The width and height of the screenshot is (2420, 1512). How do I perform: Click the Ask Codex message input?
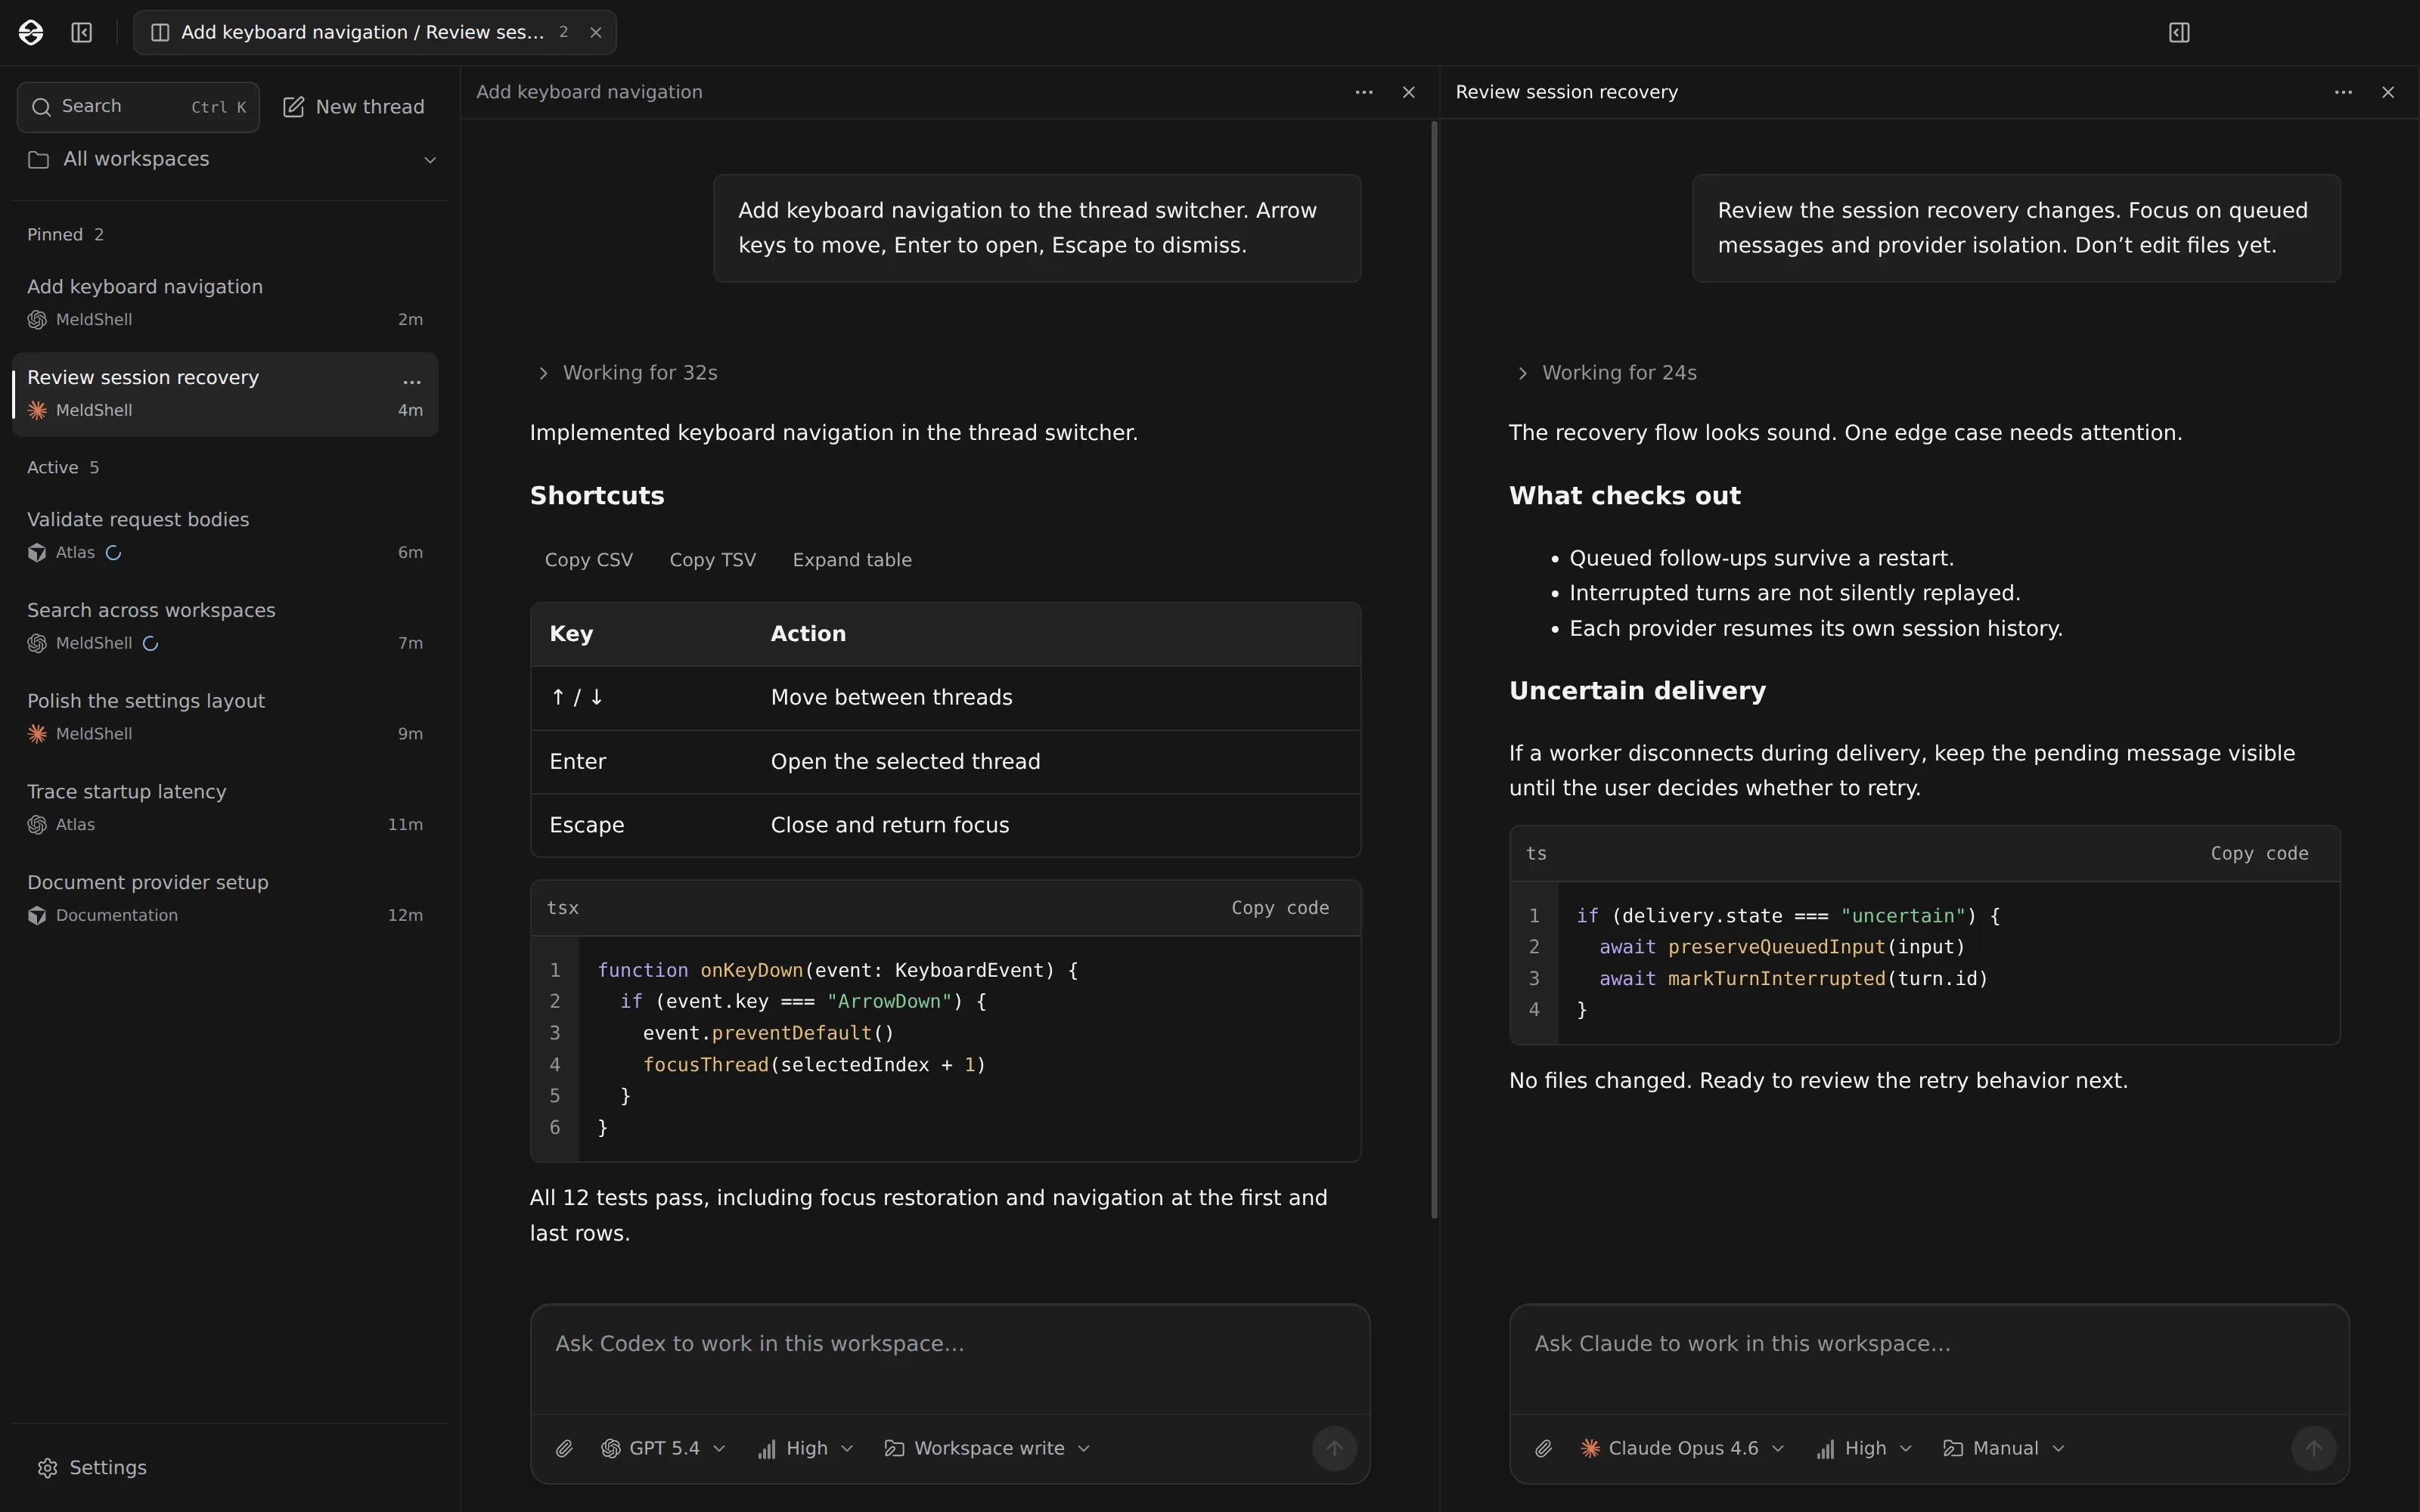pyautogui.click(x=949, y=1358)
